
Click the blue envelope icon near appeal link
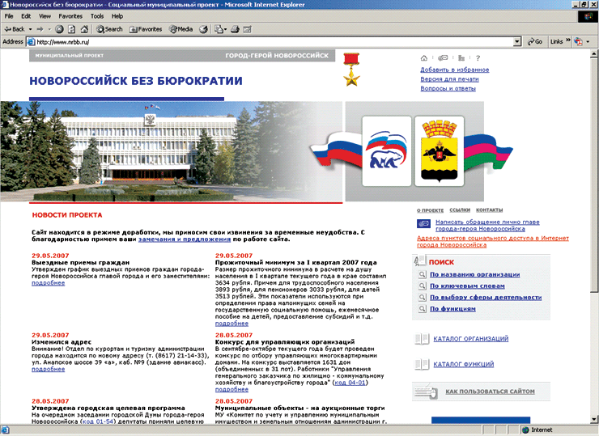click(423, 224)
